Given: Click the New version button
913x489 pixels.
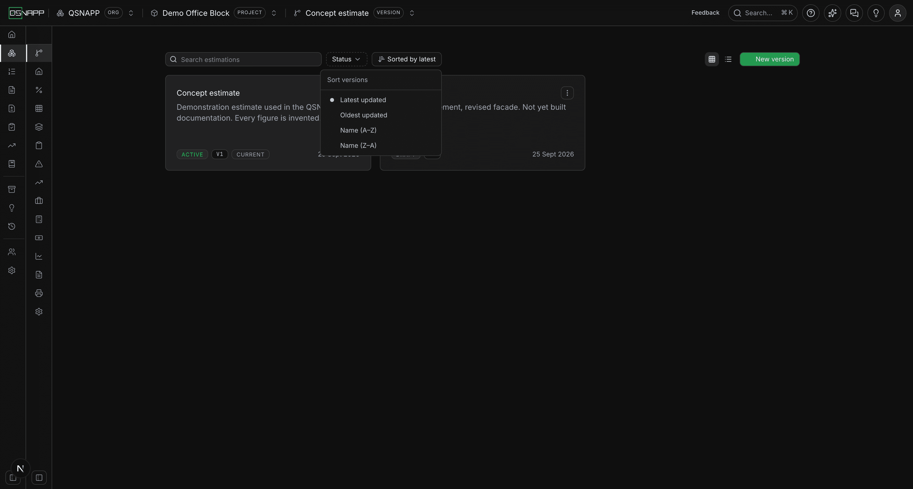Looking at the screenshot, I should pyautogui.click(x=770, y=59).
